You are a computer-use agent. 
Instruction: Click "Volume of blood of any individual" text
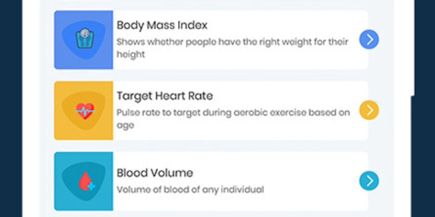point(190,189)
